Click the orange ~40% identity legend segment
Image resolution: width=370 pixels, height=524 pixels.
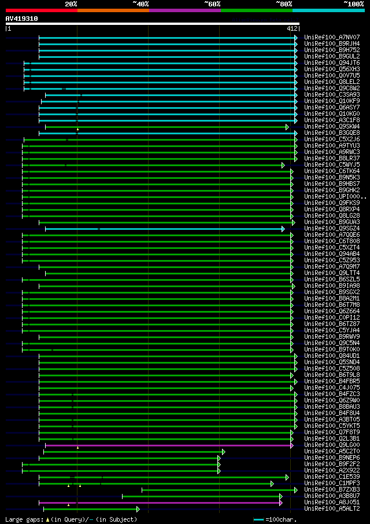click(113, 10)
